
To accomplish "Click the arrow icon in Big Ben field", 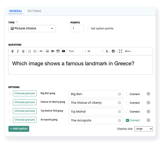I will pos(119,94).
